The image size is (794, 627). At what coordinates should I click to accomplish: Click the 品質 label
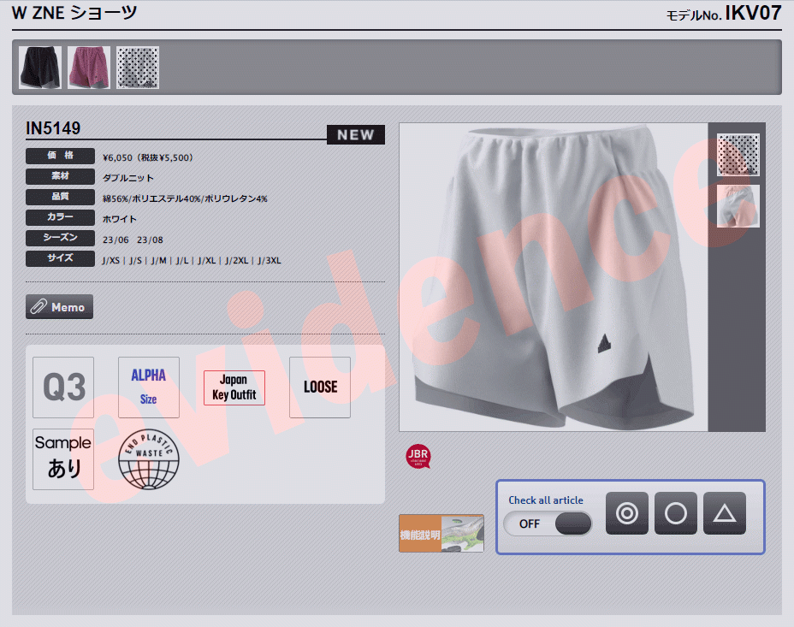click(x=60, y=197)
